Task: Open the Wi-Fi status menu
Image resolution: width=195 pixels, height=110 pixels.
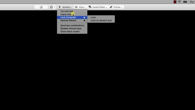Action: (x=179, y=2)
